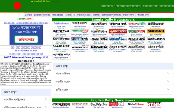Select the Banks navigation tab
The height and width of the screenshot is (108, 174).
pos(117,15)
